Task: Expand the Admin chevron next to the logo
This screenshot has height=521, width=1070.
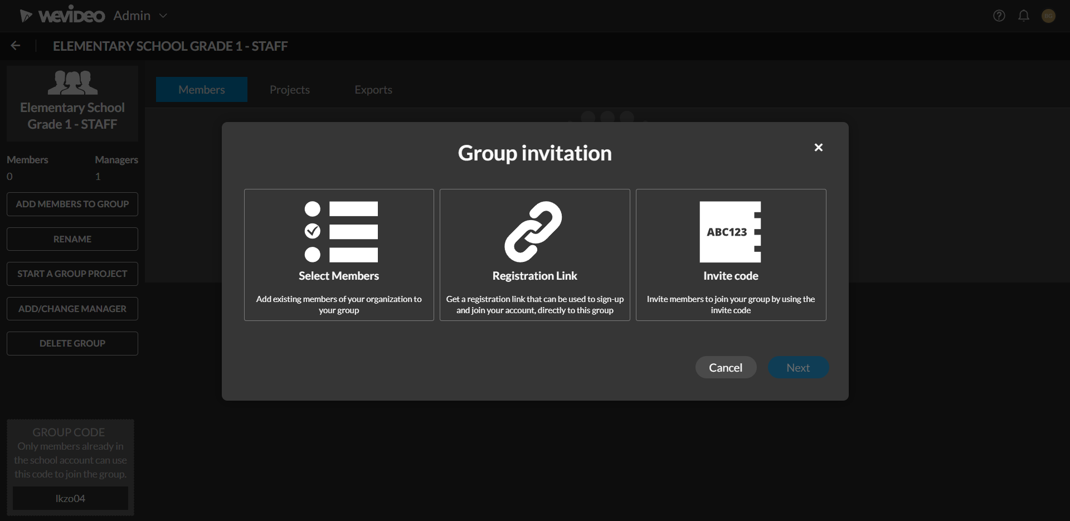Action: tap(163, 16)
